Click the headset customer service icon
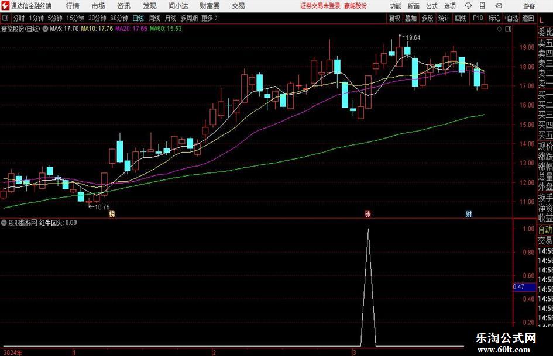 [468, 6]
